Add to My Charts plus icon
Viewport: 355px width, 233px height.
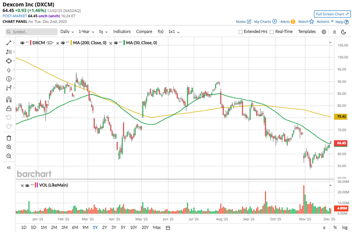tap(274, 22)
